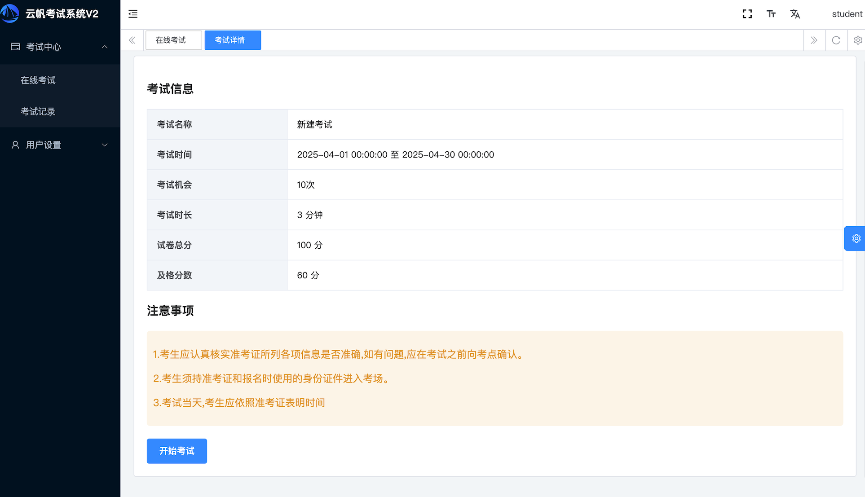Click 开始考试 to start the exam
This screenshot has width=865, height=497.
tap(177, 451)
